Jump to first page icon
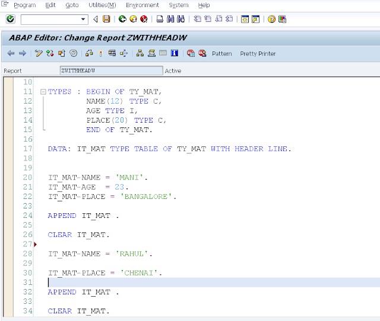Viewport: 380px width, 321px height. pyautogui.click(x=197, y=19)
